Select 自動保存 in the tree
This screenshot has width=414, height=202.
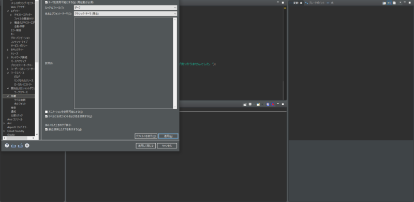click(19, 26)
